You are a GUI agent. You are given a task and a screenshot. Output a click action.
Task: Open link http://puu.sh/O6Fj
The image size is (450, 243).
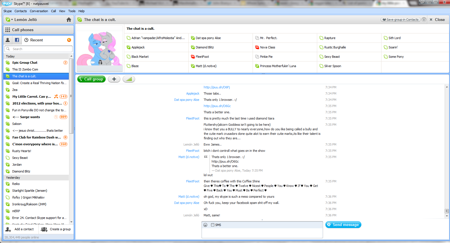coord(217,87)
